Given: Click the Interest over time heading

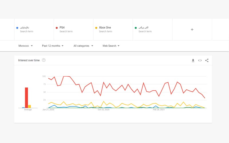Looking at the screenshot, I should [x=29, y=60].
